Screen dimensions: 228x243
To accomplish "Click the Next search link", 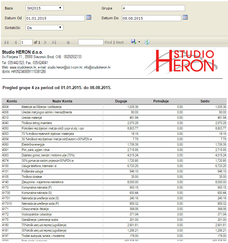I will point(120,42).
